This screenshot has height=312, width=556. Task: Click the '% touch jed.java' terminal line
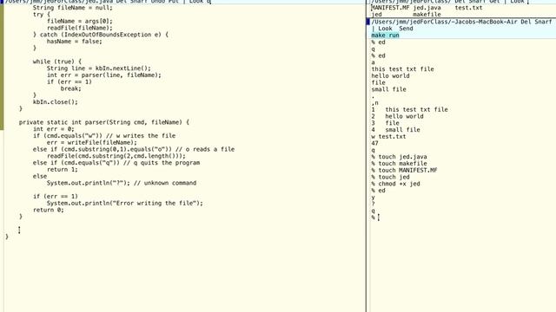click(400, 156)
